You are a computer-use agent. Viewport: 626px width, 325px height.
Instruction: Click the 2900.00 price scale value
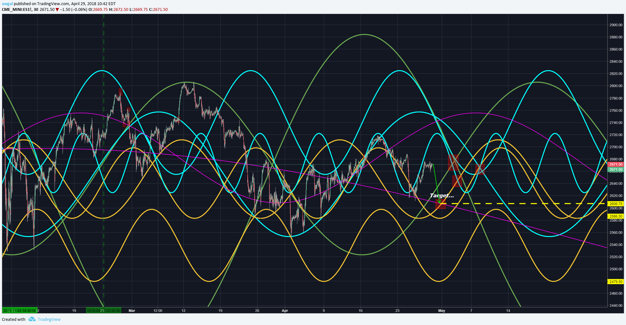pos(616,25)
